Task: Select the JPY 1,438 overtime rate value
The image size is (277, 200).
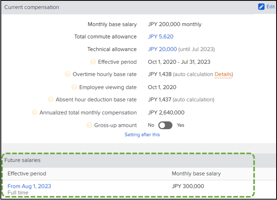Action: [160, 74]
